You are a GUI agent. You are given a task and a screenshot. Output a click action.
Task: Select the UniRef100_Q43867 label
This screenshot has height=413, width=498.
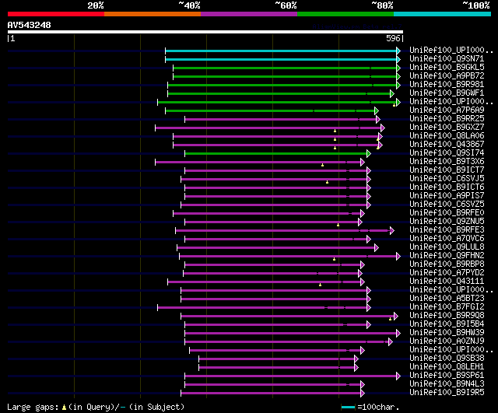(447, 145)
